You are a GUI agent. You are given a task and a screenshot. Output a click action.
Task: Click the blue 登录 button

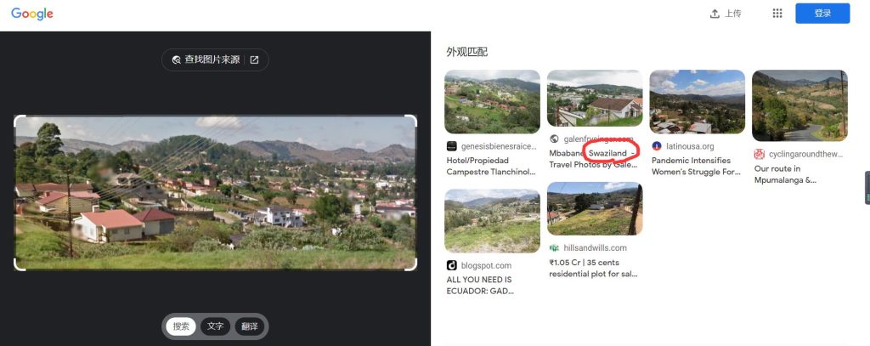coord(822,14)
